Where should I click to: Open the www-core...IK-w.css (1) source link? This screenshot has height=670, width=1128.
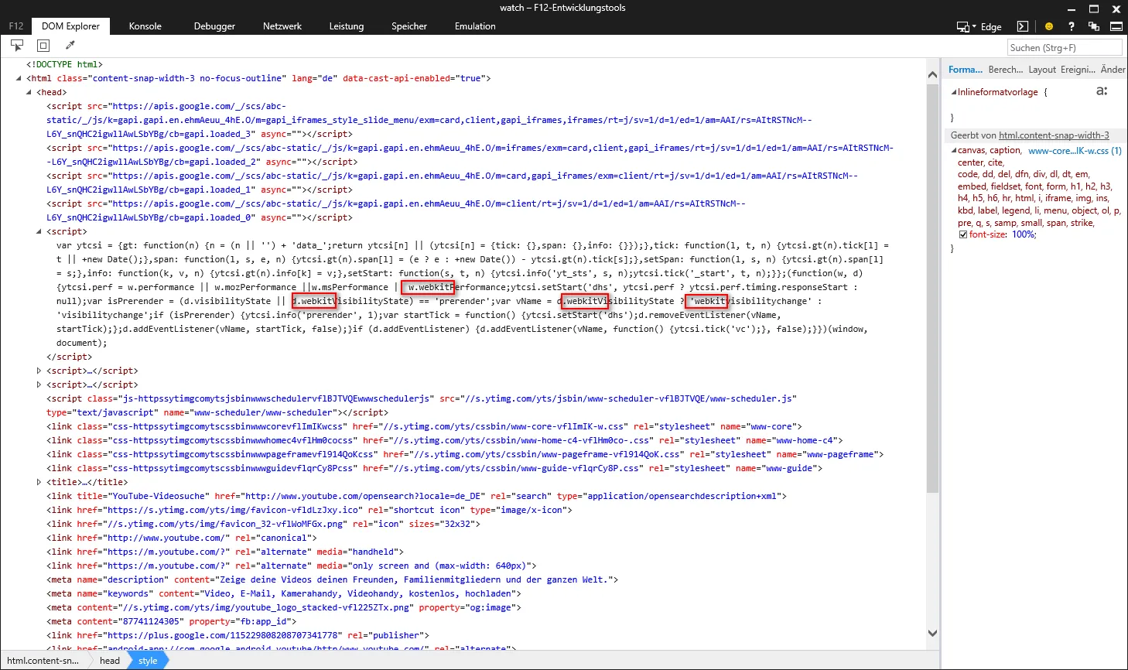1075,151
